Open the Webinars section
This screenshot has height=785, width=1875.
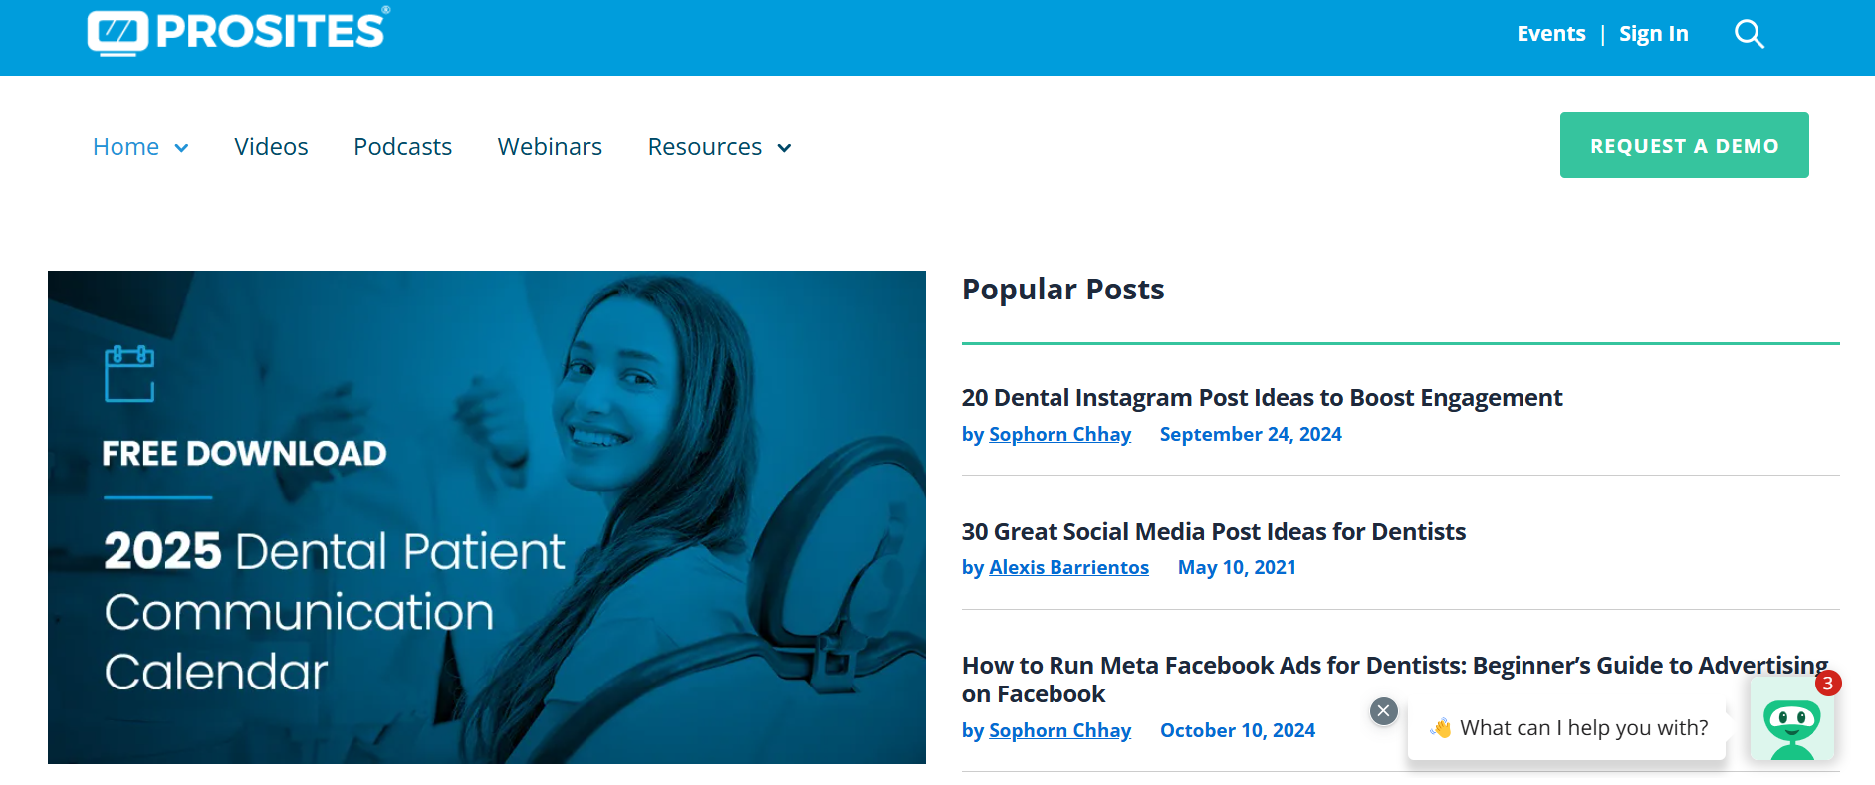pyautogui.click(x=550, y=147)
